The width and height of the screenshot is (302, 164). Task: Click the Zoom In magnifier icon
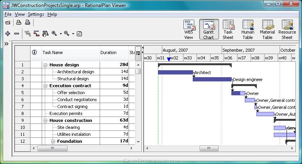(54, 34)
